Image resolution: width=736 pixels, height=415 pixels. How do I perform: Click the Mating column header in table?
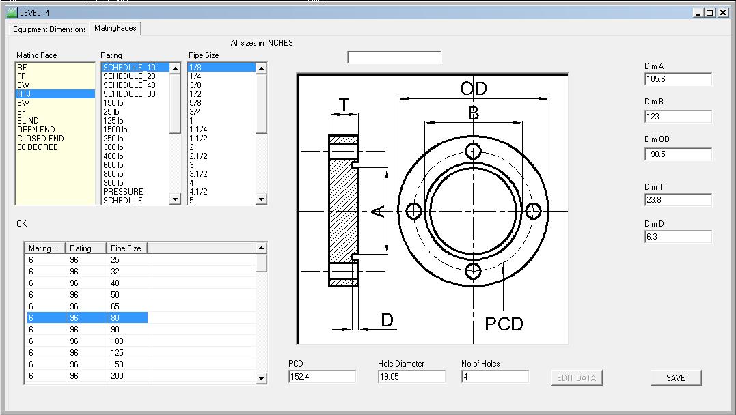(45, 248)
